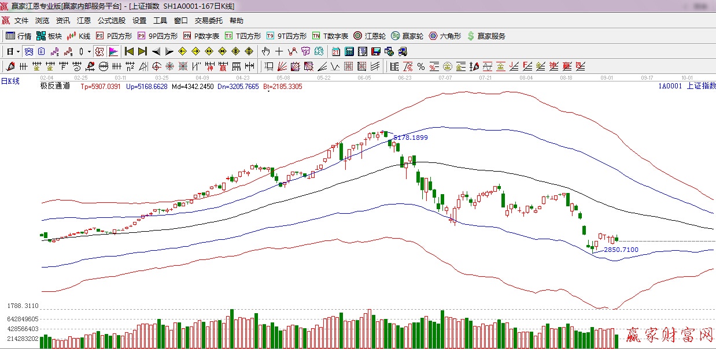716x349 pixels.
Task: Jump to first bar with skip-back arrow
Action: pos(129,51)
